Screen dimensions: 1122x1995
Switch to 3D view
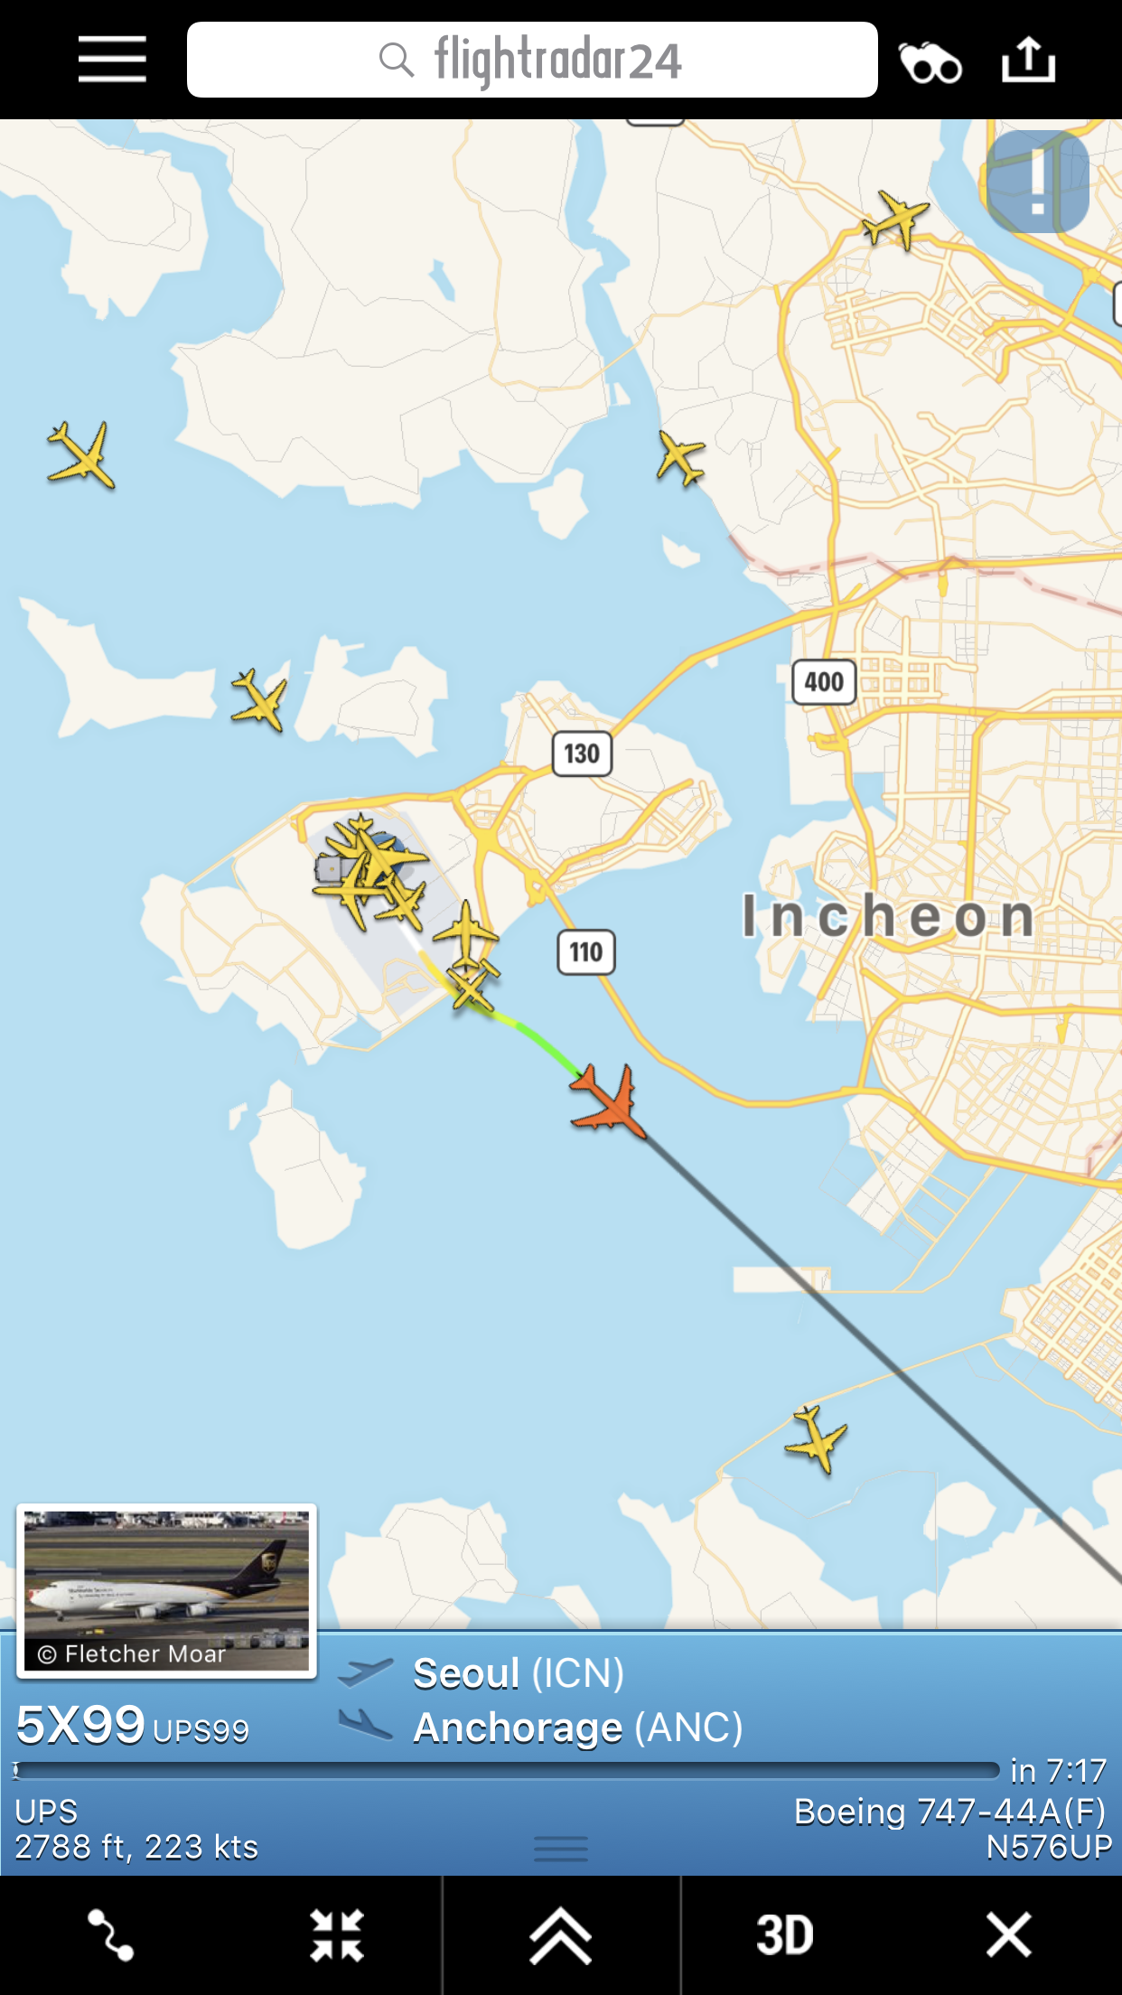[784, 1934]
